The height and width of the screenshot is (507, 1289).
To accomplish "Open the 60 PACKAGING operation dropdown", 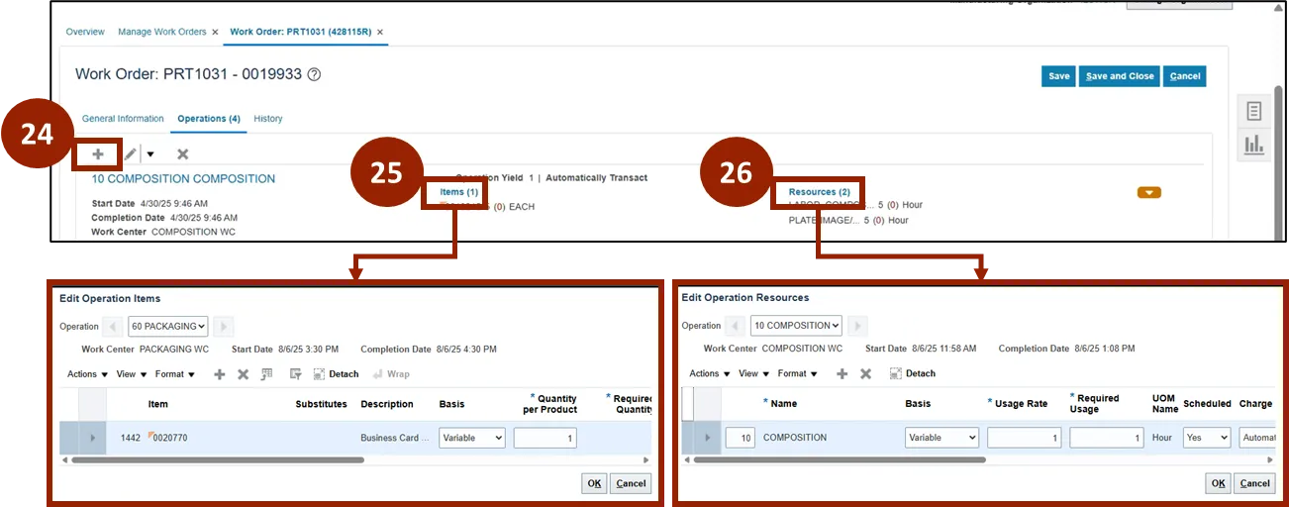I will point(168,327).
